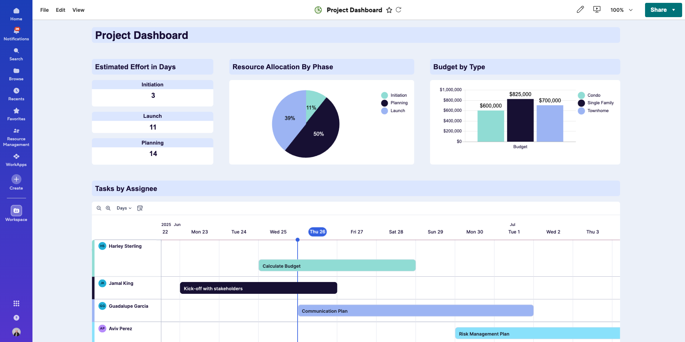Select the zoom in icon above the Gantt chart
The image size is (685, 342).
click(x=108, y=208)
